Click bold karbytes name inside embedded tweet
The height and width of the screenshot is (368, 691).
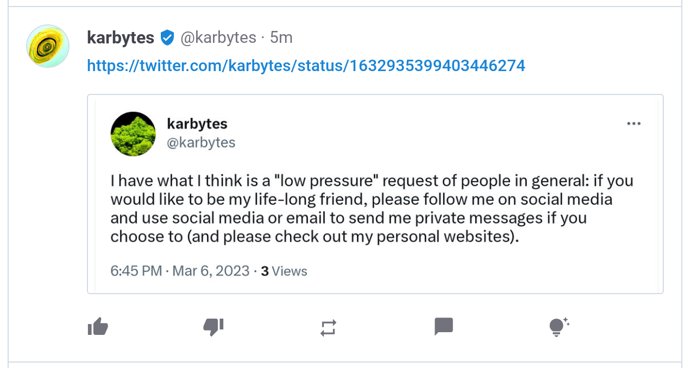197,124
